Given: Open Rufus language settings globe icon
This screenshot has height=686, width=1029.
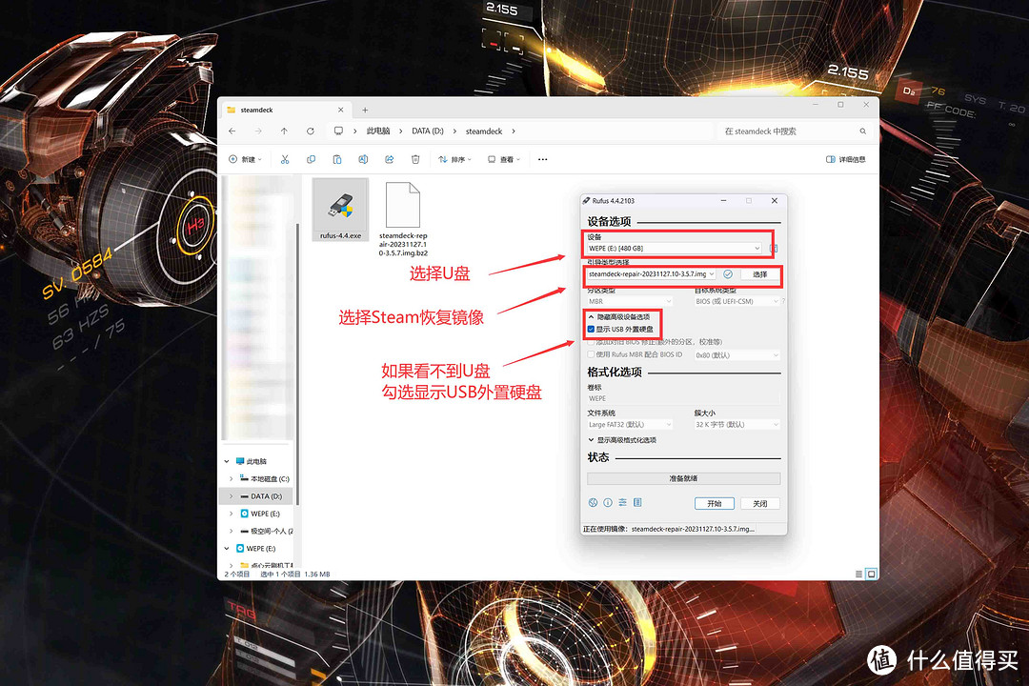Looking at the screenshot, I should pos(593,503).
